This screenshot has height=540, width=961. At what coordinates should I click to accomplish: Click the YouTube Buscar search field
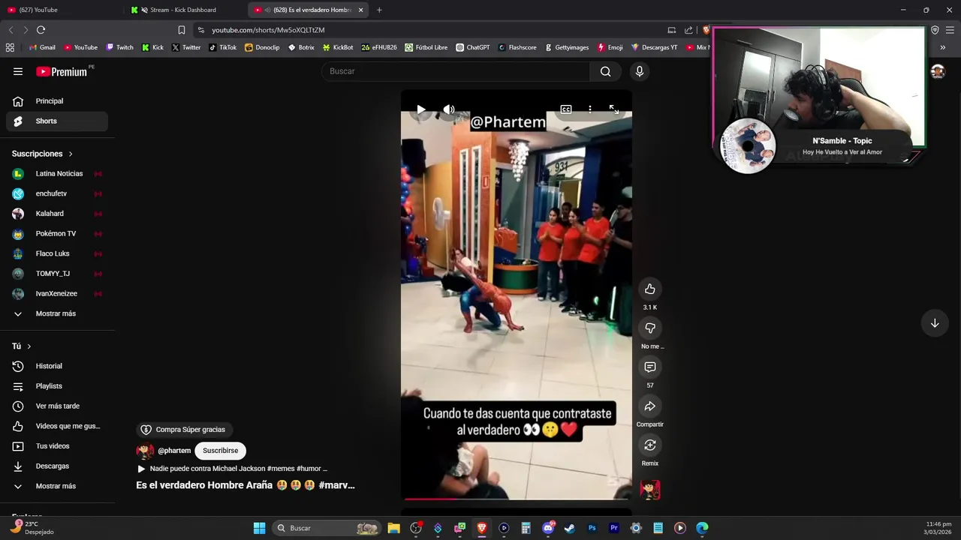click(x=456, y=71)
